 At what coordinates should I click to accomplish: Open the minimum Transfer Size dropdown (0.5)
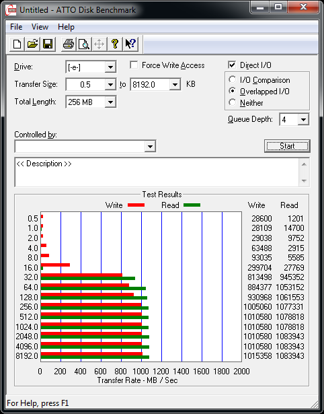click(110, 85)
